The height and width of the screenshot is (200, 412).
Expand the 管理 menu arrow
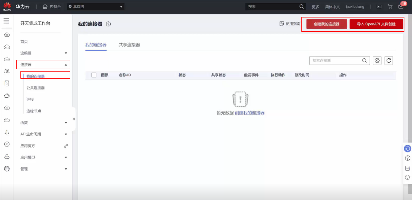pos(66,169)
